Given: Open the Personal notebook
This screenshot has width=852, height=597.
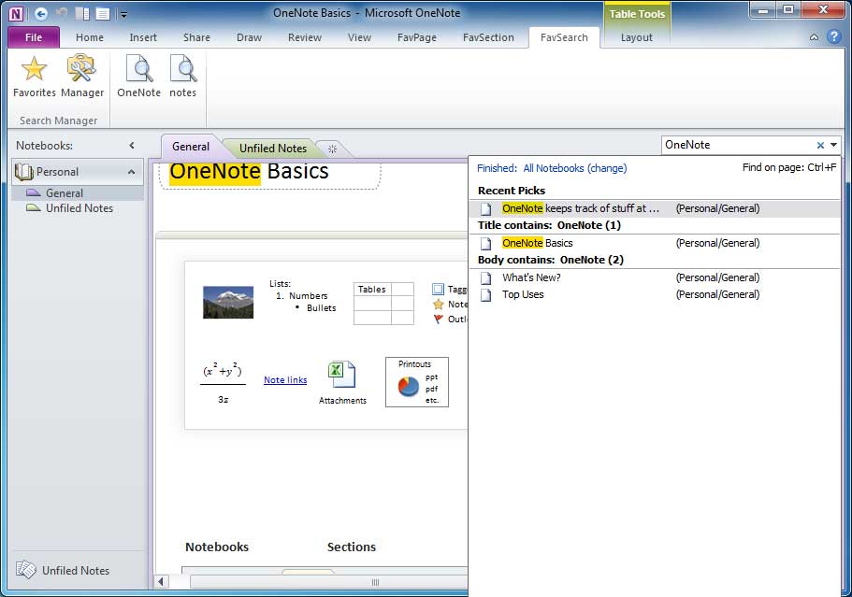Looking at the screenshot, I should click(x=57, y=172).
